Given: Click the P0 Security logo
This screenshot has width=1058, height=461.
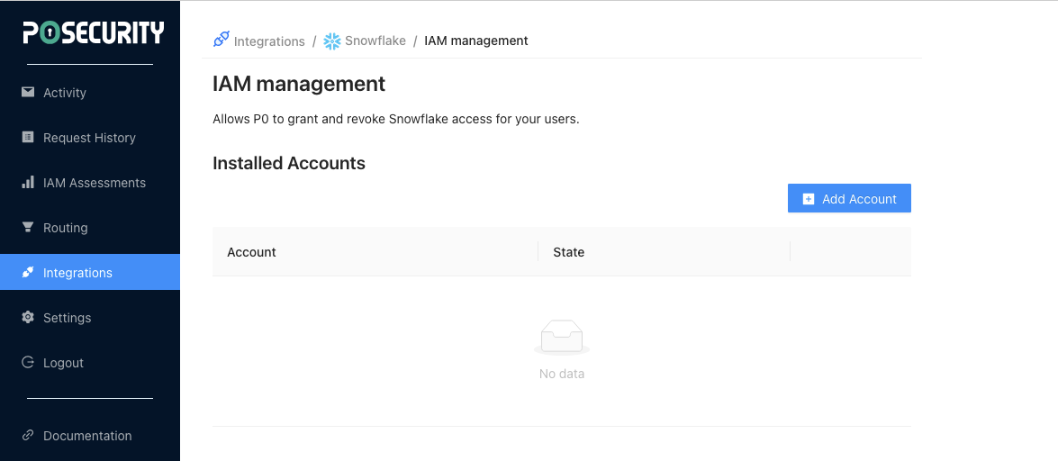Looking at the screenshot, I should coord(93,33).
